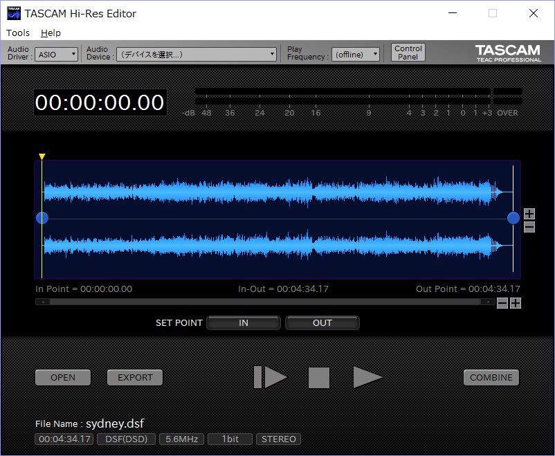Screen dimensions: 555x456
Task: Click OPEN to load a file
Action: (x=63, y=377)
